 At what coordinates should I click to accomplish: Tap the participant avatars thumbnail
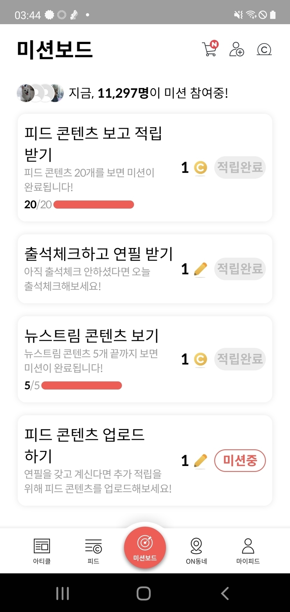(x=40, y=93)
